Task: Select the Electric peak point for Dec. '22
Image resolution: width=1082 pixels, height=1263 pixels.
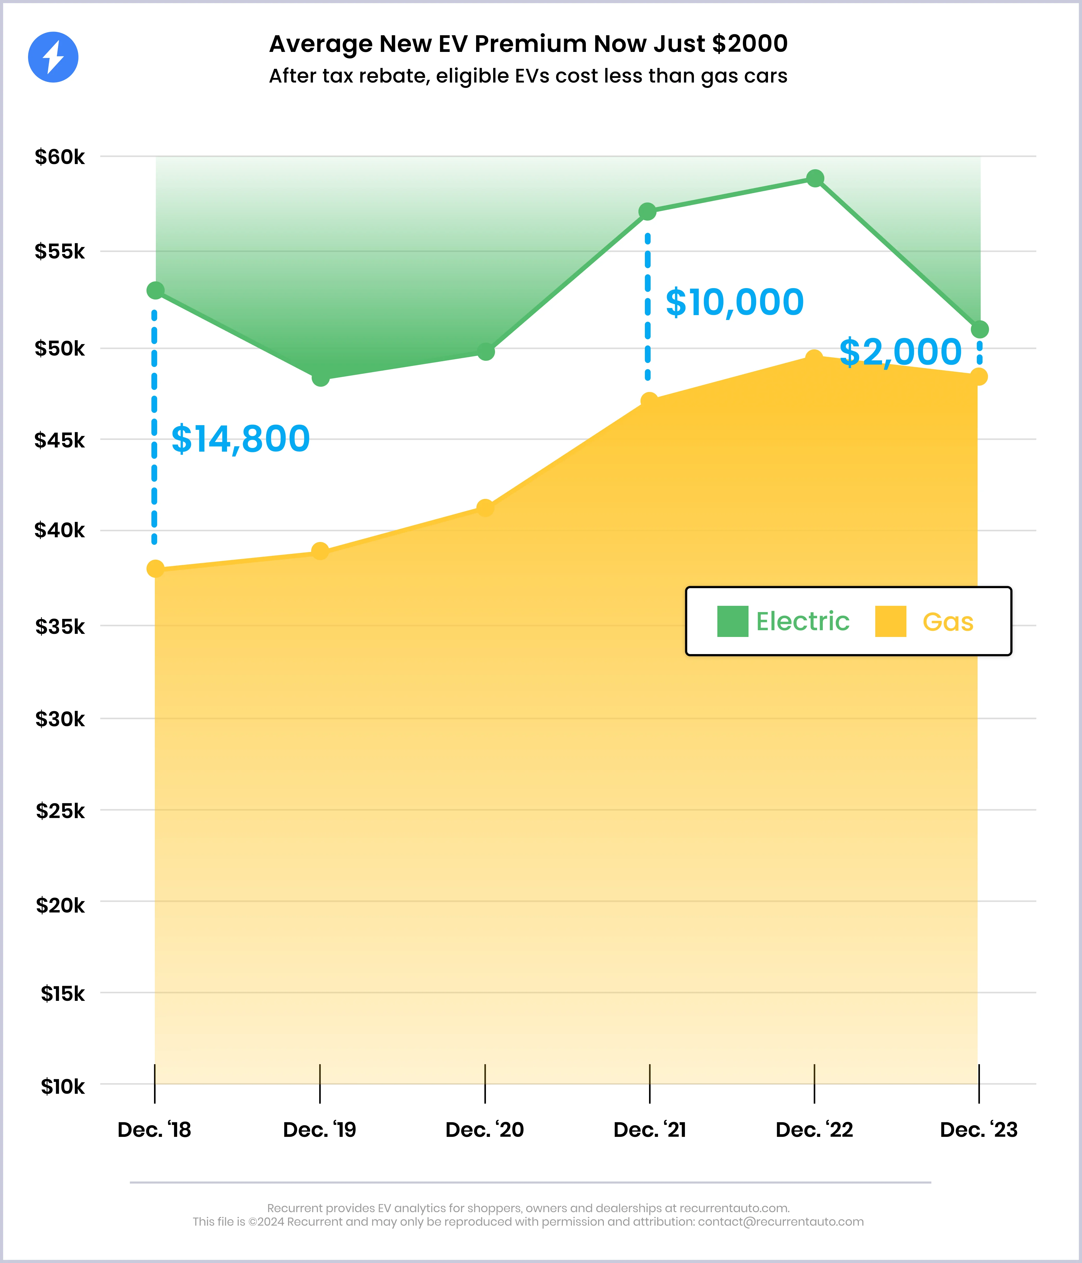Action: [x=815, y=179]
